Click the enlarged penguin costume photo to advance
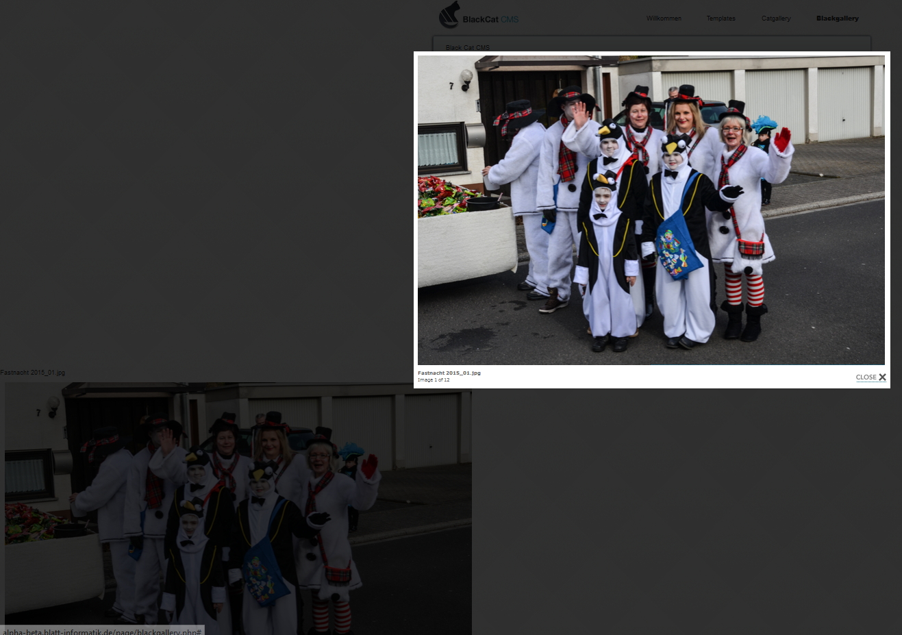The height and width of the screenshot is (635, 902). pos(651,210)
